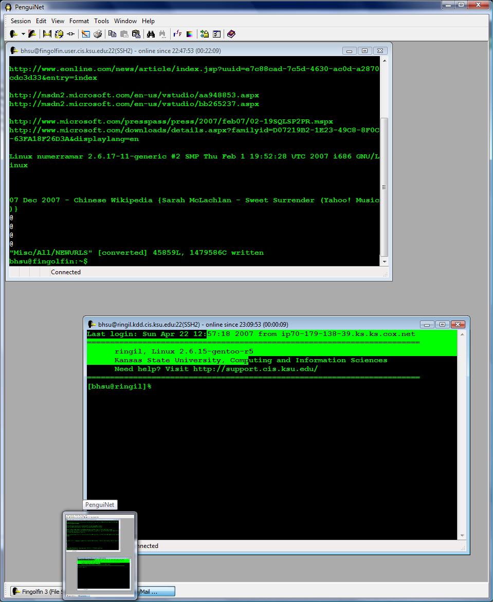The width and height of the screenshot is (493, 602).
Task: Click the second penguin toolbar icon
Action: (x=32, y=34)
